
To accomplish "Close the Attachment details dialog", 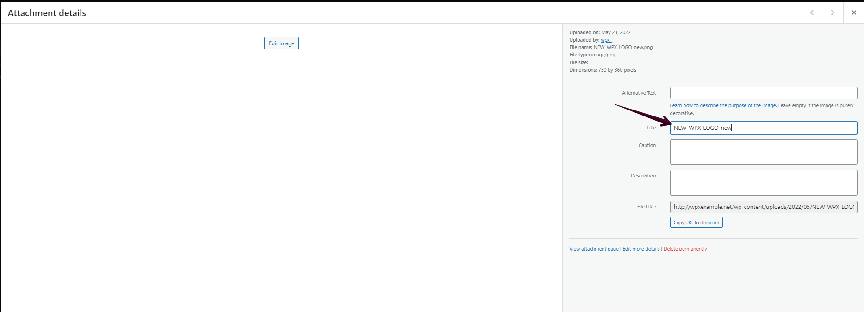I will [854, 13].
